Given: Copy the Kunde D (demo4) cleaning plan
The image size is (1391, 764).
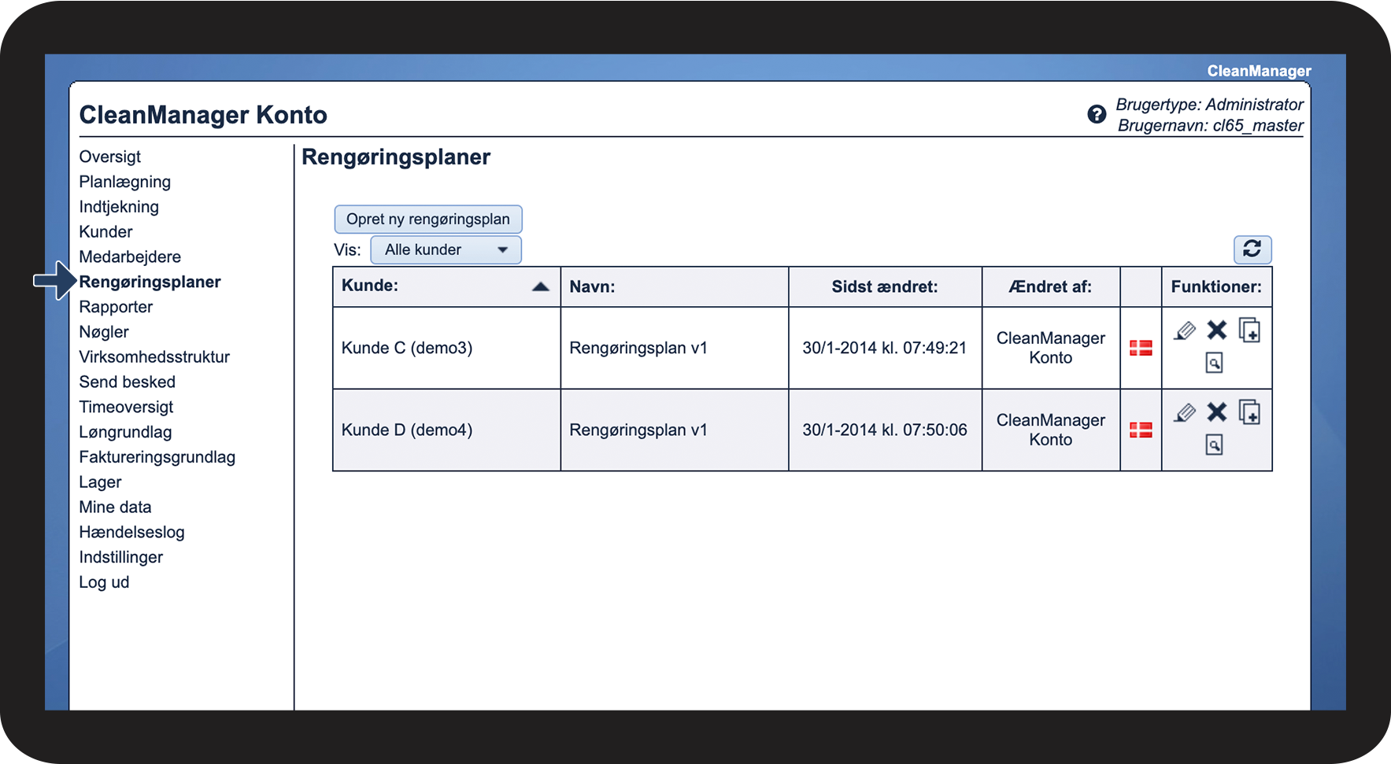Looking at the screenshot, I should 1249,412.
